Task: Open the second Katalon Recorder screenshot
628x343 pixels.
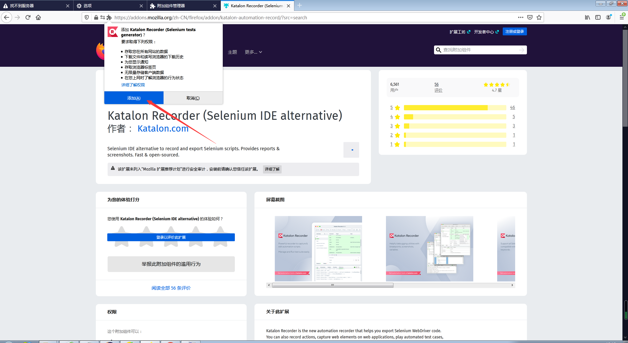Action: point(429,249)
